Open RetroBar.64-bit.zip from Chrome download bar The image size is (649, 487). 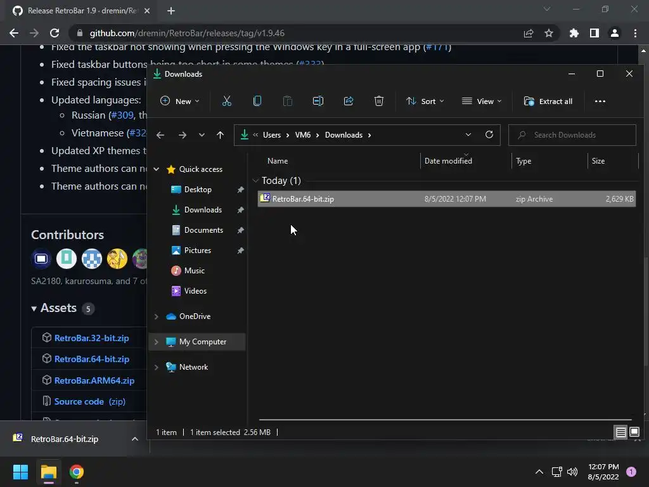click(x=65, y=439)
